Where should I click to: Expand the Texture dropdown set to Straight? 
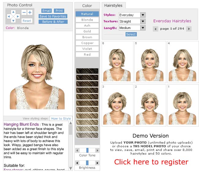click(143, 21)
